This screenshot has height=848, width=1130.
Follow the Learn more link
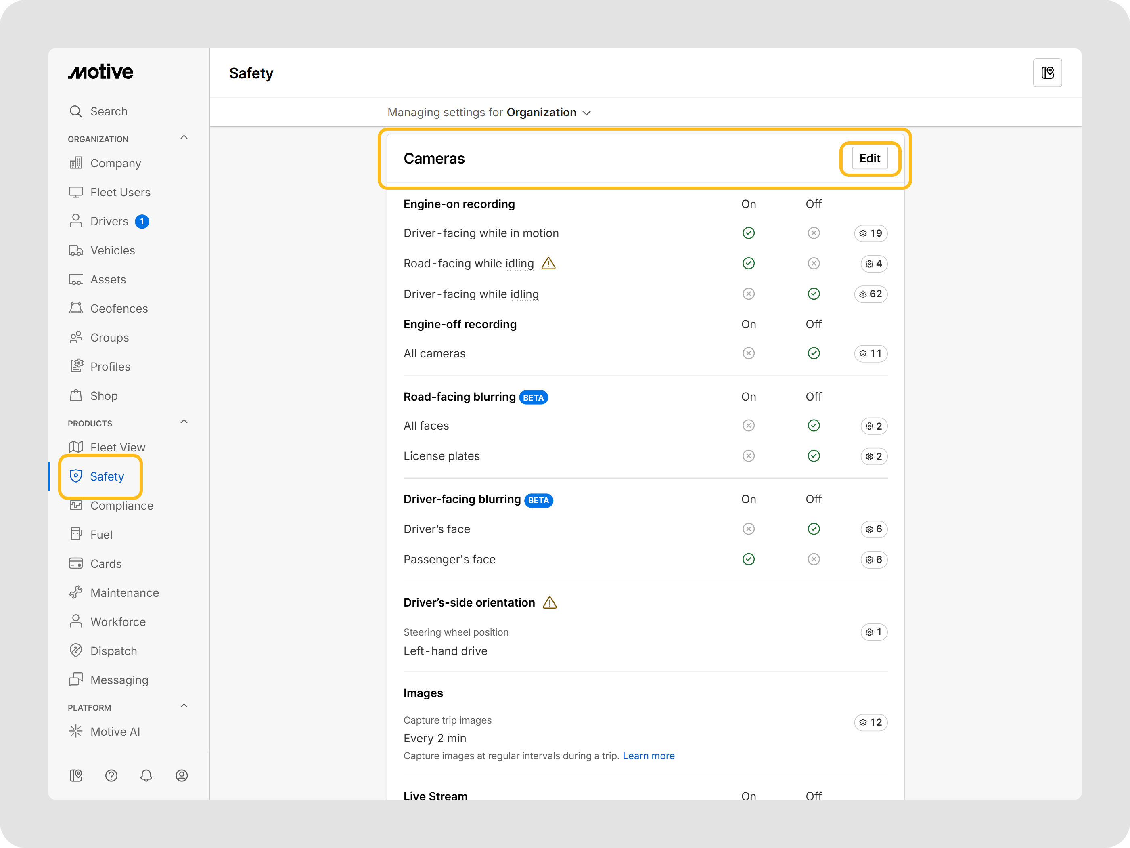click(x=648, y=756)
